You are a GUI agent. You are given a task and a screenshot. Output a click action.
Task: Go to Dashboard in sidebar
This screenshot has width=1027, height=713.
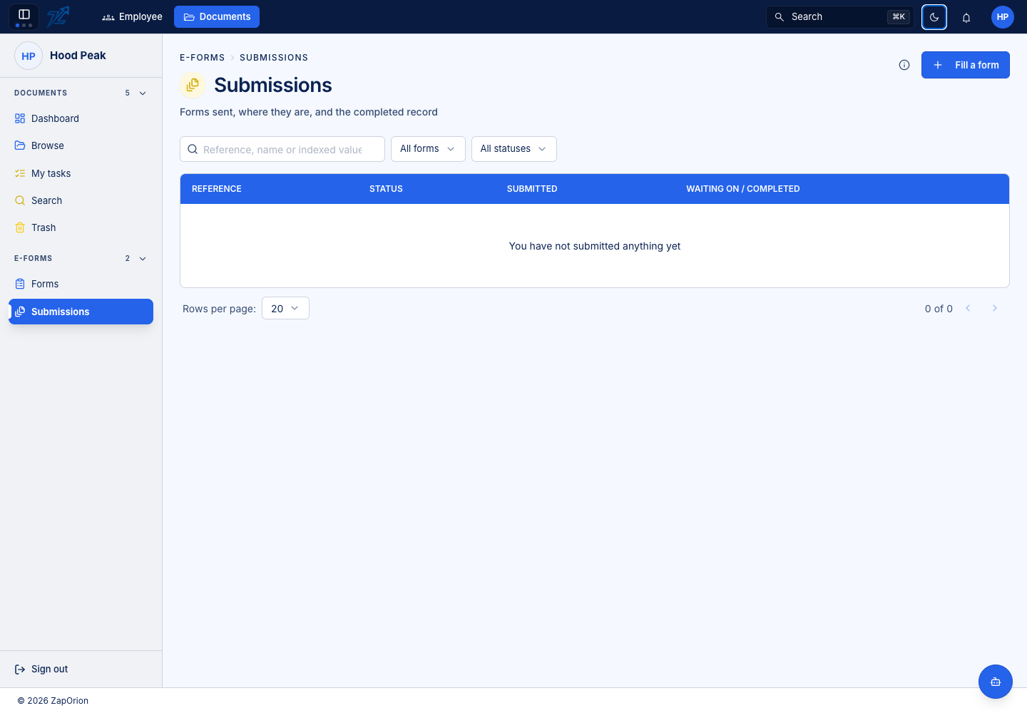pos(81,118)
